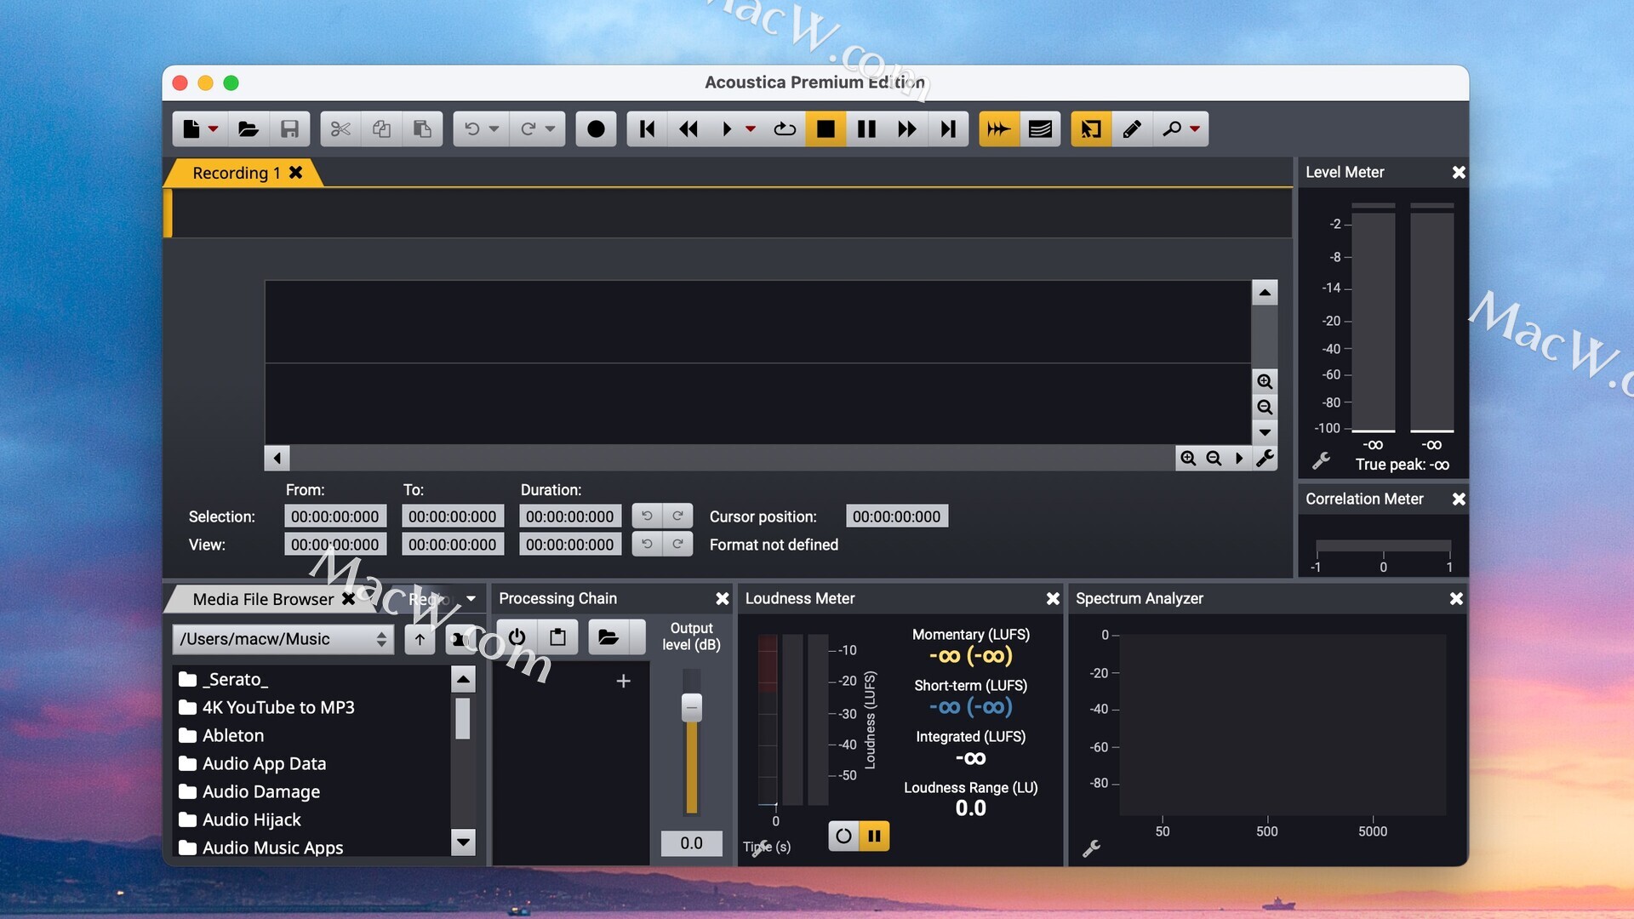Image resolution: width=1634 pixels, height=919 pixels.
Task: Click the New file icon
Action: (191, 129)
